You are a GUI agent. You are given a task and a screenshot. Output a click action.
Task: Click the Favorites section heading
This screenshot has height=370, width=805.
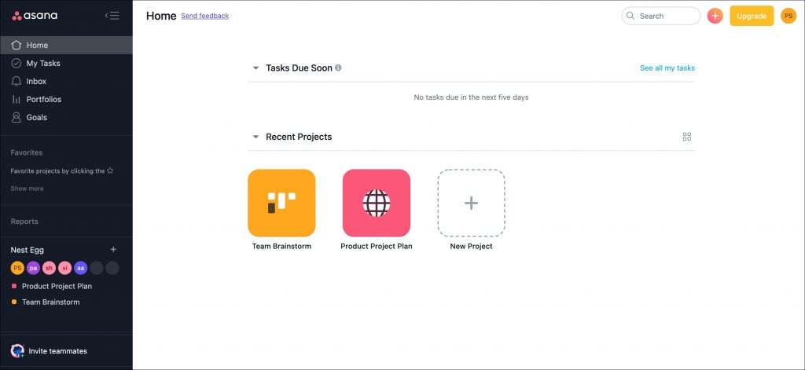pos(27,152)
